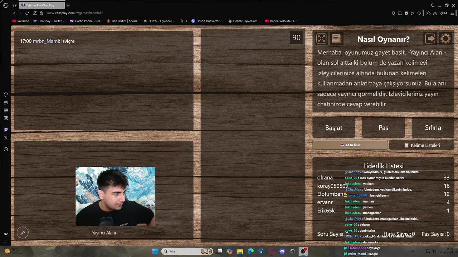Open History clock in sidebar
This screenshot has height=257, width=458.
tap(6, 149)
